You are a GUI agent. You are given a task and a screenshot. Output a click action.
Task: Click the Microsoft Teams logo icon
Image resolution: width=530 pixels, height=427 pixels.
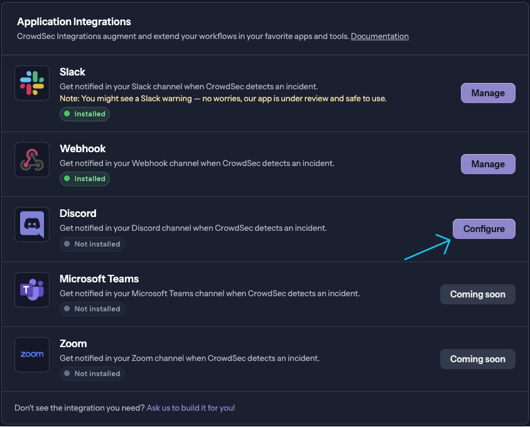pos(32,289)
